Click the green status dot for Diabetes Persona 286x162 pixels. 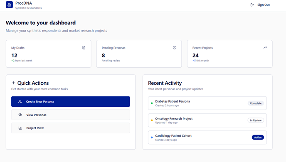152,103
